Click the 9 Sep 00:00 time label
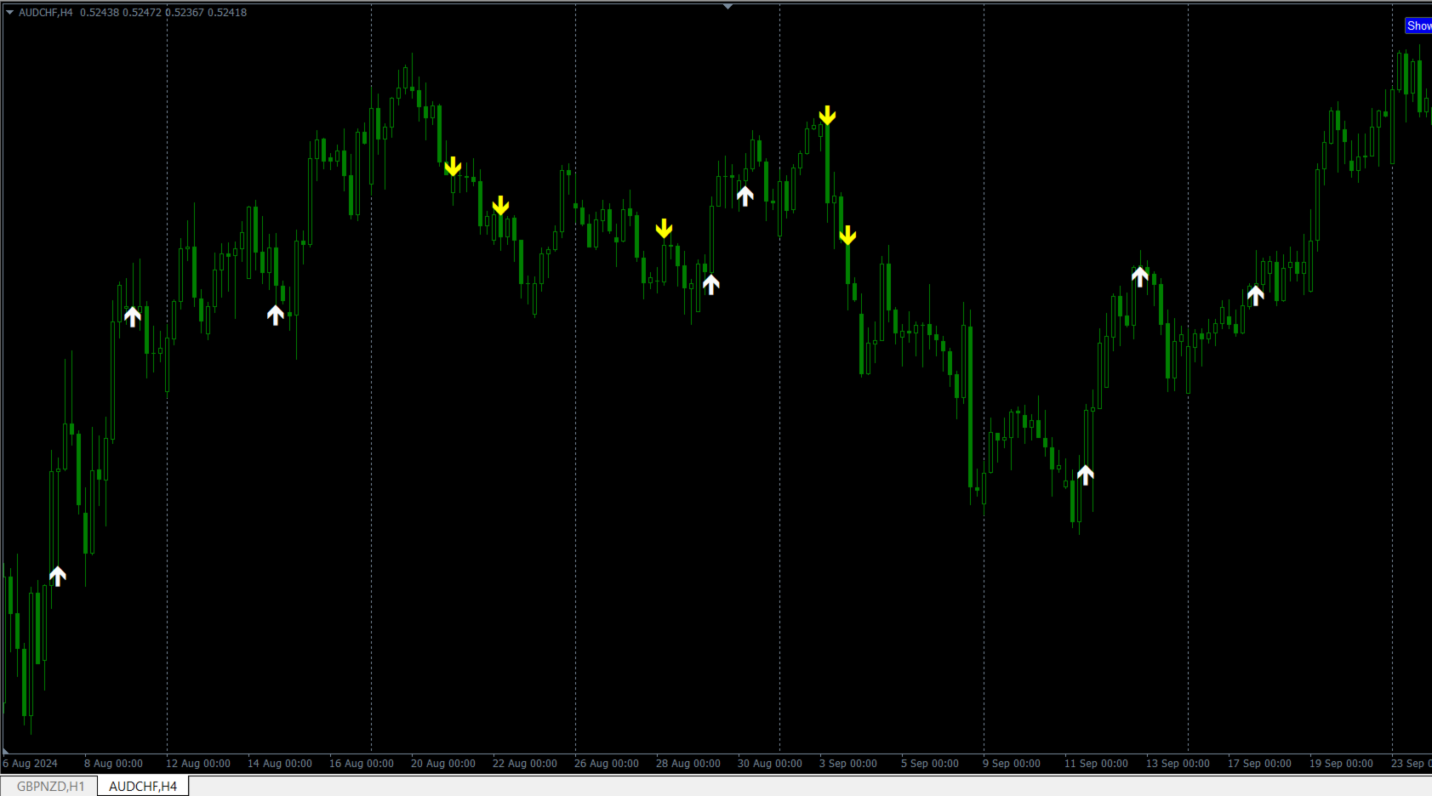 click(1012, 764)
